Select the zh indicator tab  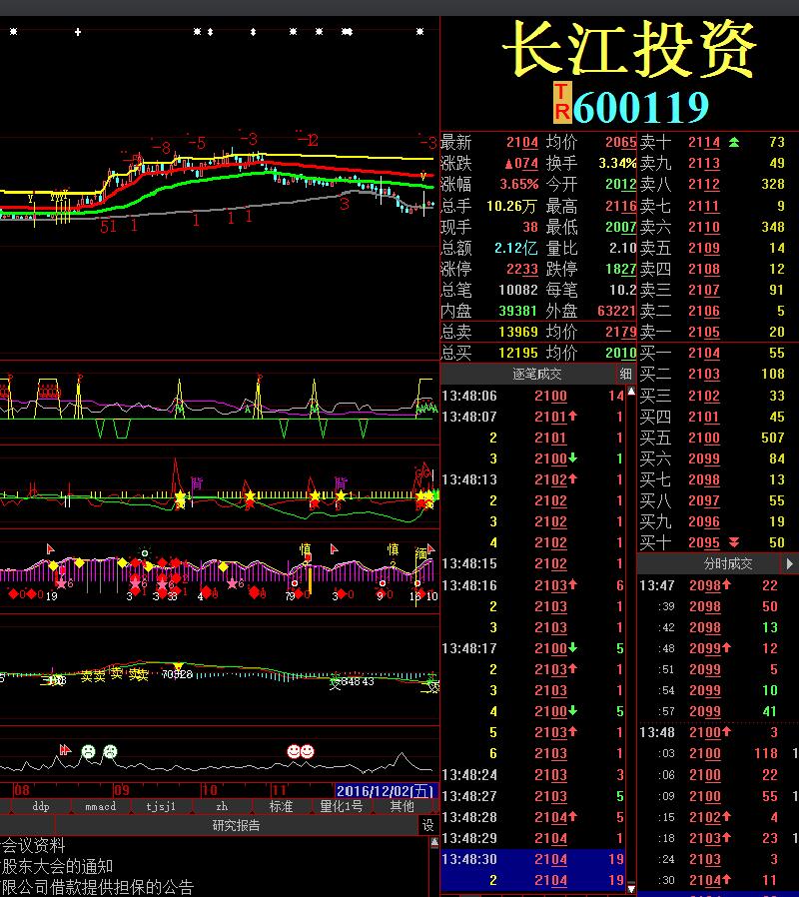(x=222, y=806)
